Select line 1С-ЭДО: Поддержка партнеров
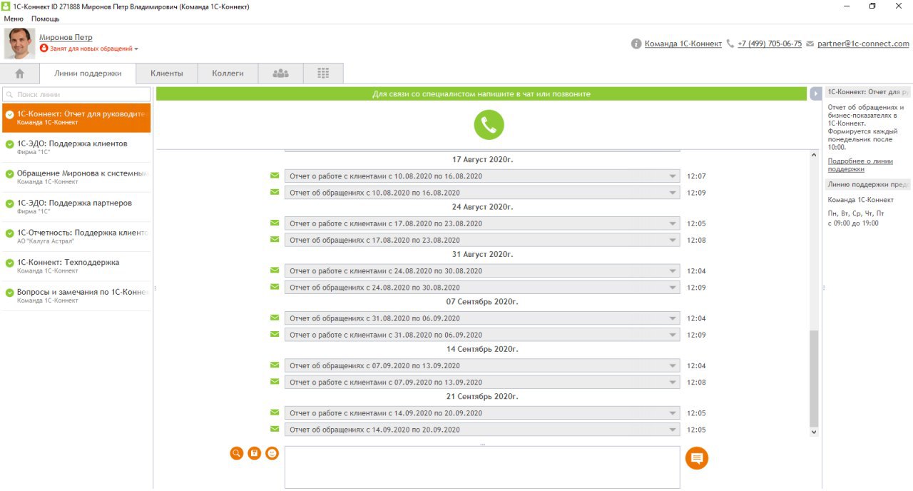Screen dimensions: 913x491 76,206
